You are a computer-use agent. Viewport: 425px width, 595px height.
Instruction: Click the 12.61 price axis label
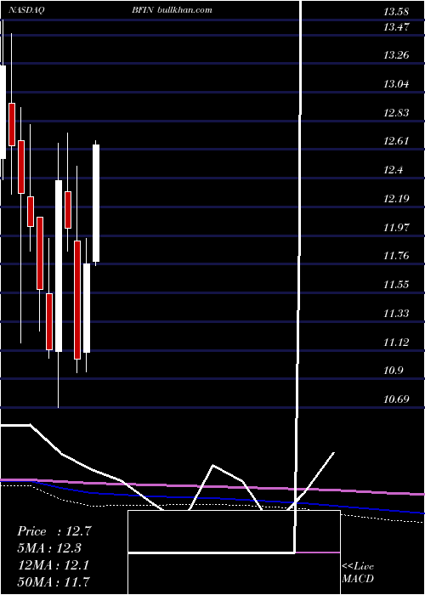pyautogui.click(x=396, y=141)
